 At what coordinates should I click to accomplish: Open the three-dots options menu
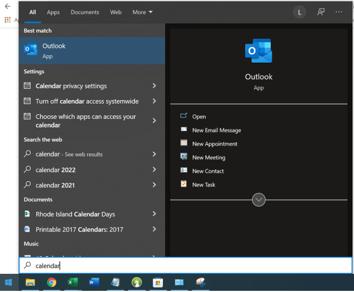point(339,12)
